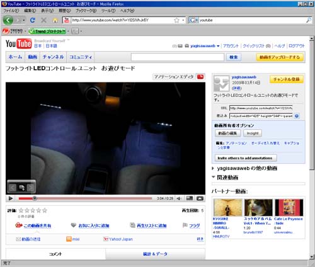Open the URL bar dropdown arrow
This screenshot has height=267, width=315.
183,20
